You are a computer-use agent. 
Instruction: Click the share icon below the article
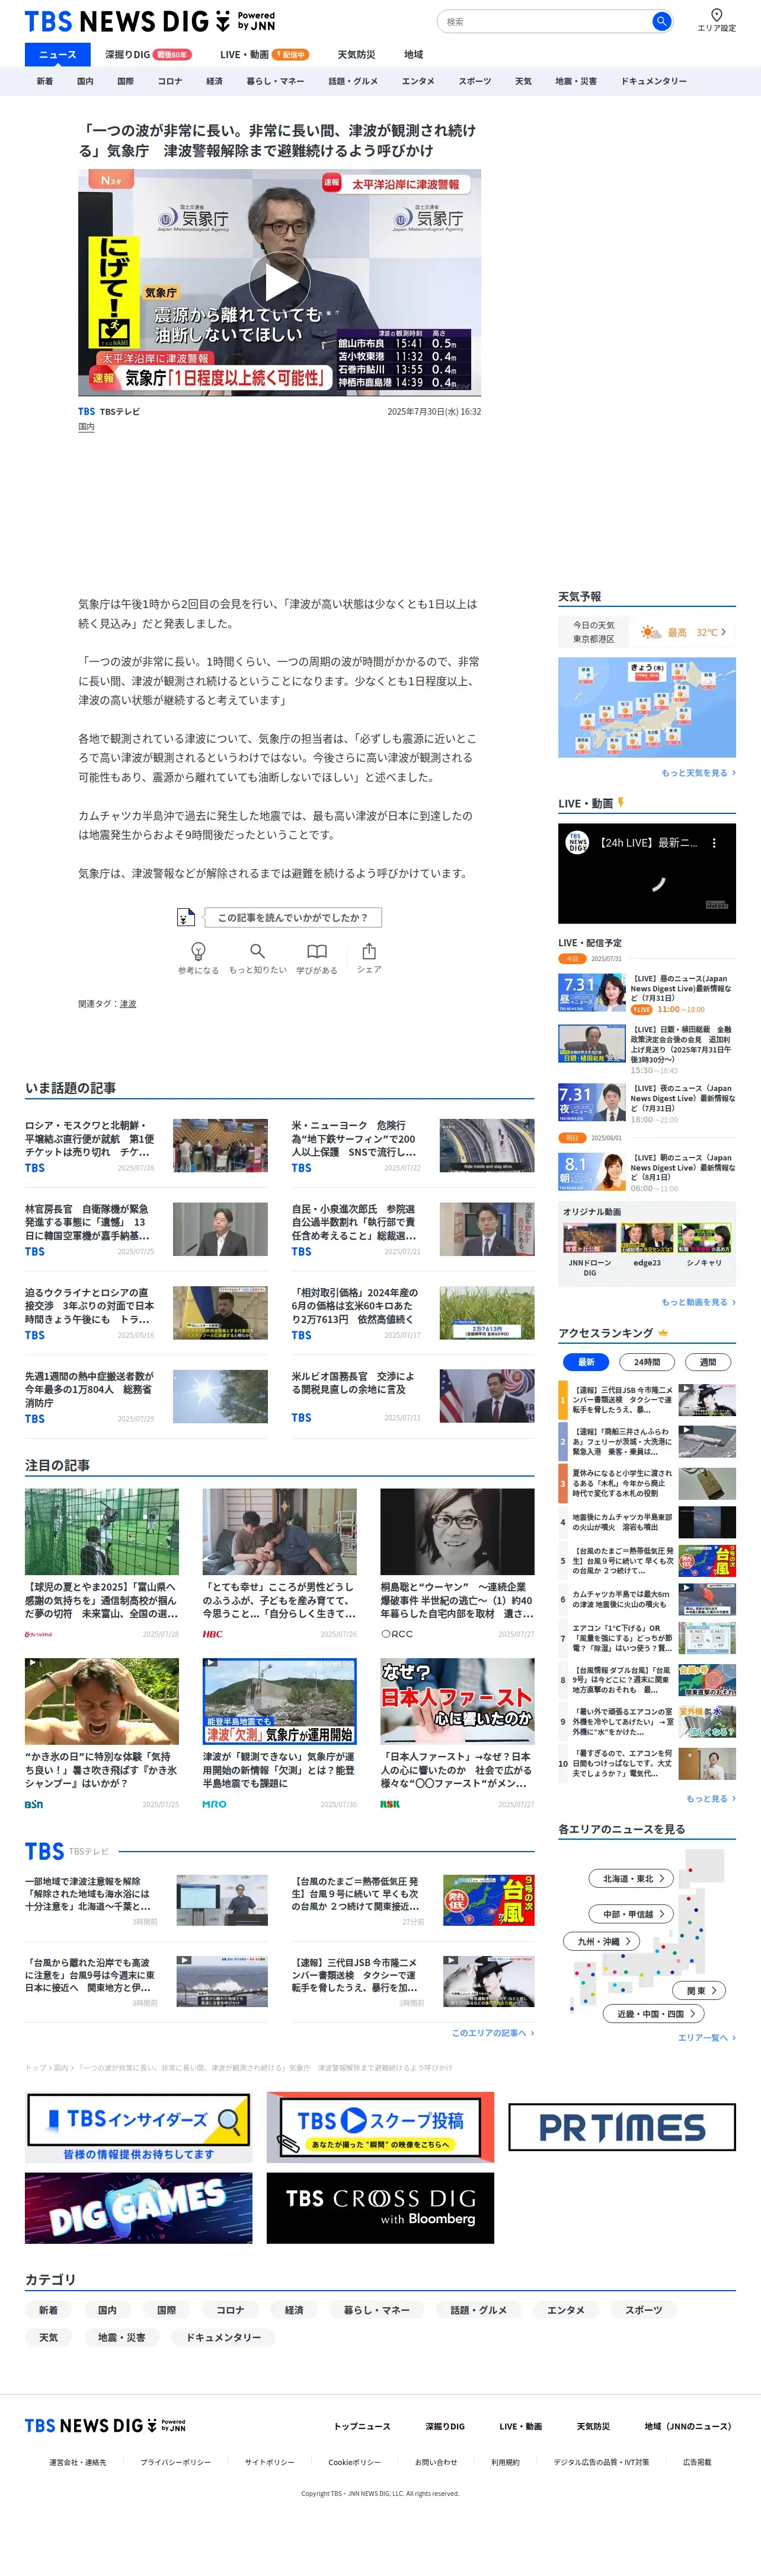point(369,950)
